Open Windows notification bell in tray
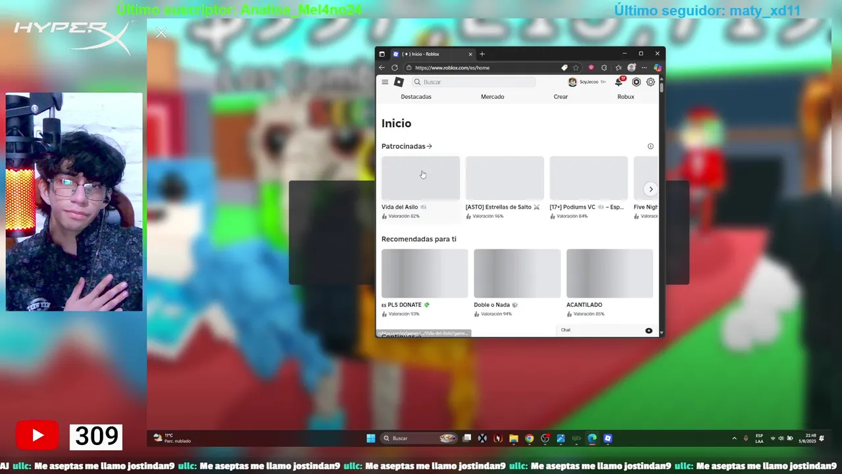The height and width of the screenshot is (474, 842). point(822,438)
